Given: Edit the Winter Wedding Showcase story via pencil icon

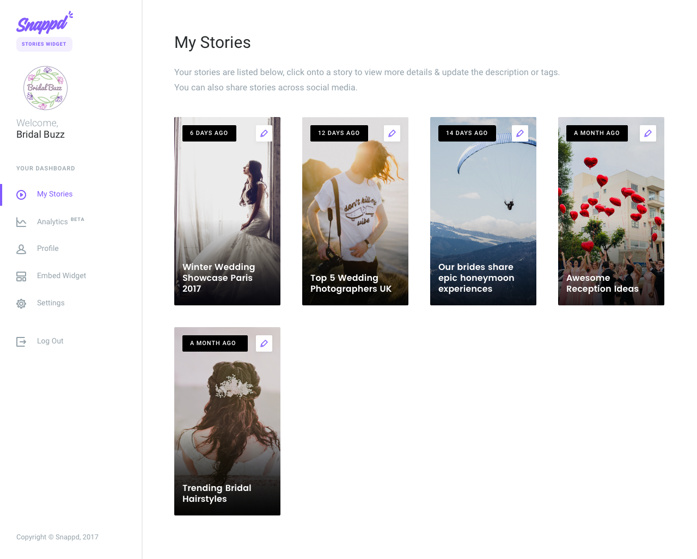Looking at the screenshot, I should (x=264, y=133).
